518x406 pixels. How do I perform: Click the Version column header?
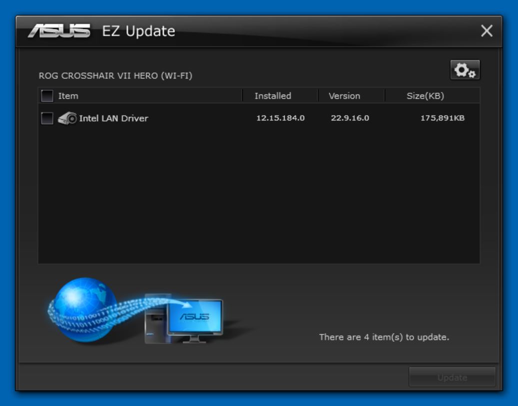[x=344, y=96]
